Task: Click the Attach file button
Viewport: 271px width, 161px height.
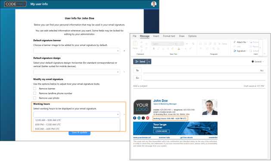Action: tap(240, 42)
